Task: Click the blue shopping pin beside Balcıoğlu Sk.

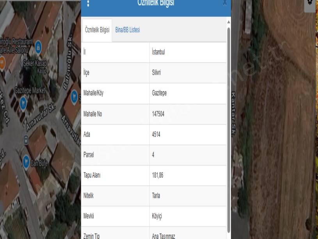Action: click(75, 96)
